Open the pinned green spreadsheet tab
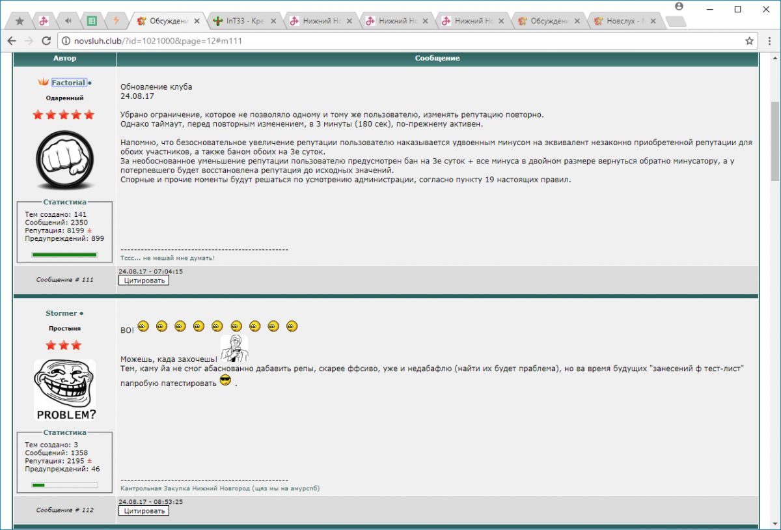 point(92,21)
